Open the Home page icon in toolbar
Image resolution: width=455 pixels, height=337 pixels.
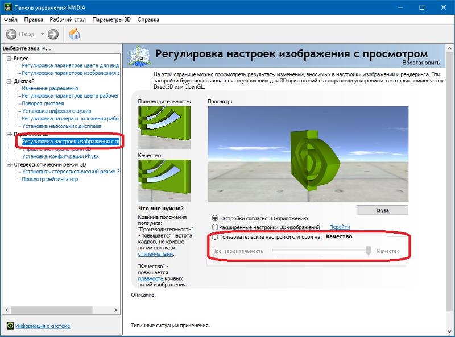coord(75,34)
